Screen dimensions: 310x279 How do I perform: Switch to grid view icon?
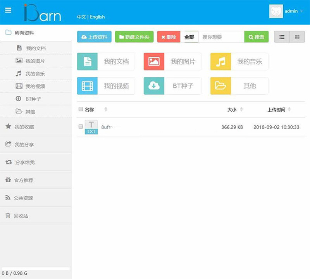[x=297, y=37]
